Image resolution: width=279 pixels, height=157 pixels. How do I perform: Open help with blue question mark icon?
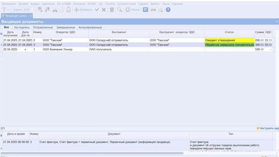tap(168, 10)
